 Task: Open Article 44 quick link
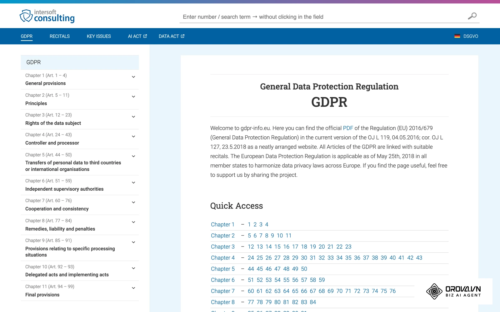[251, 269]
